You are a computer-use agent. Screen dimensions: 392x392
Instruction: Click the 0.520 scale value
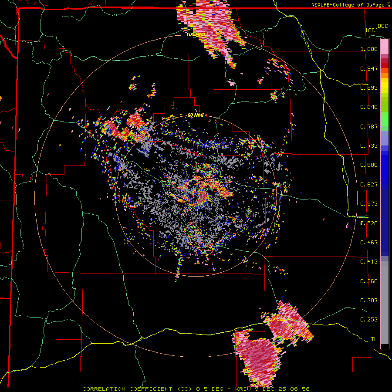pos(369,223)
